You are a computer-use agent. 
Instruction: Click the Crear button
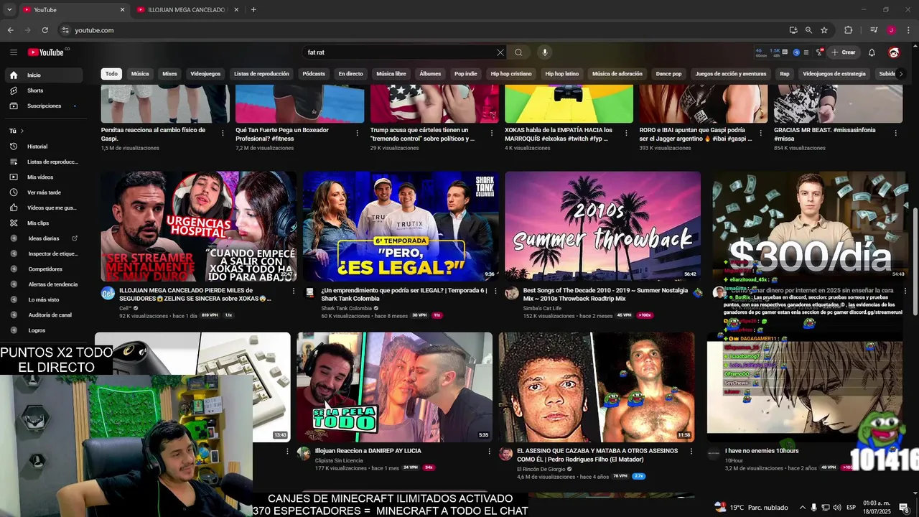(844, 52)
